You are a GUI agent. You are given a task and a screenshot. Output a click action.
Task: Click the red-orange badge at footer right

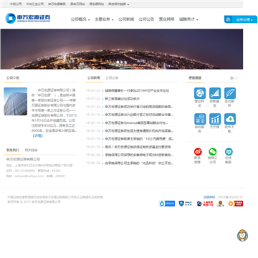[x=235, y=204]
